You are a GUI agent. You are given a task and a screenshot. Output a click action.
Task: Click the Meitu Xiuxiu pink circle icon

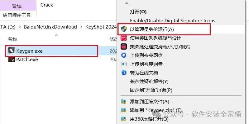pos(124,38)
